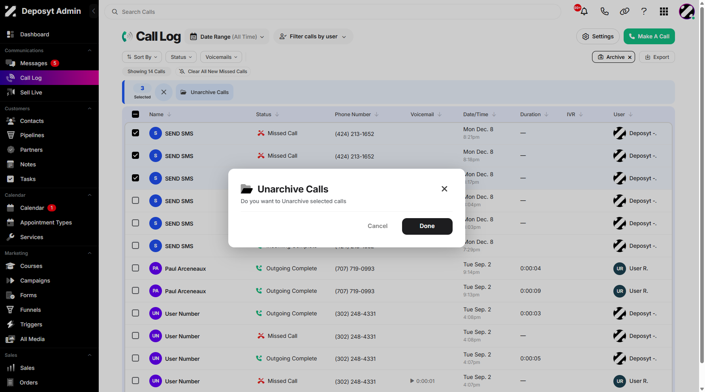705x392 pixels.
Task: Check the Paul Arceneaux 9:13pm call
Action: click(x=135, y=290)
